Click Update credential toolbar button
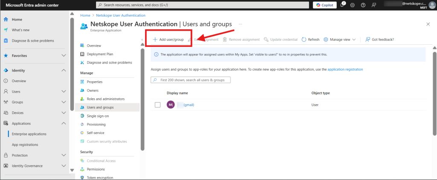The height and width of the screenshot is (180, 437). click(x=281, y=40)
